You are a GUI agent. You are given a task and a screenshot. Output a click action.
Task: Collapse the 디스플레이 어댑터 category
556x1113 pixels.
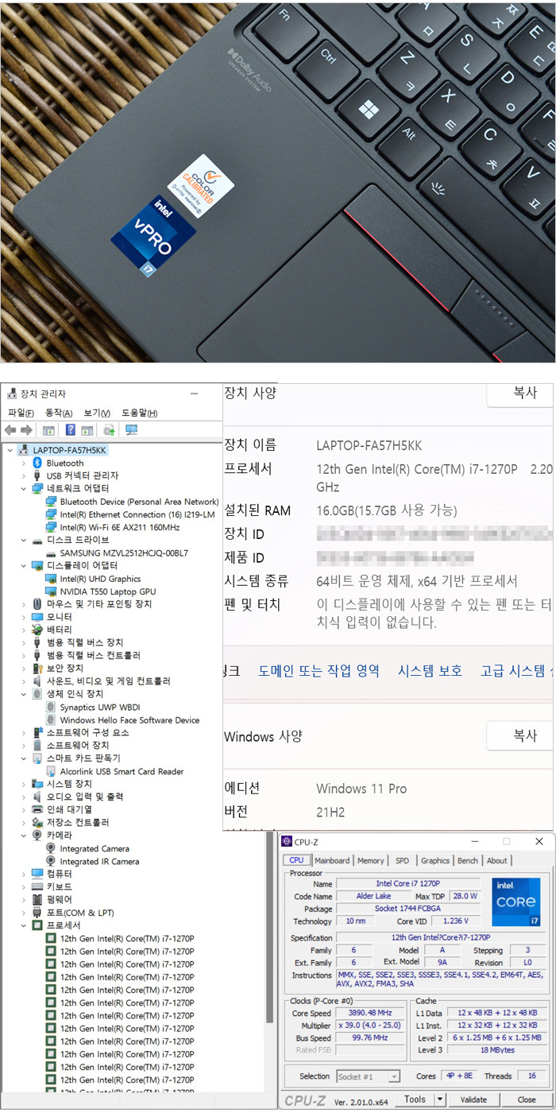point(24,565)
